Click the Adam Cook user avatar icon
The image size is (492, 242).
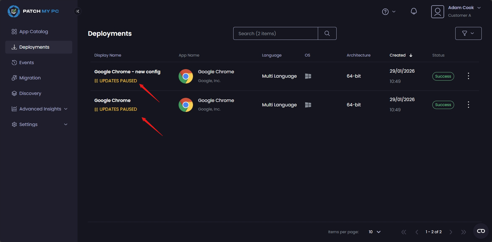(x=437, y=12)
